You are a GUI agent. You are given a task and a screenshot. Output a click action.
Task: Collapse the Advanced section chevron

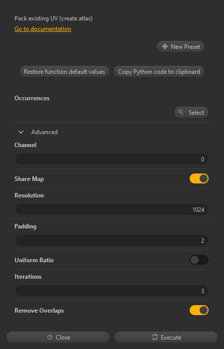(21, 132)
